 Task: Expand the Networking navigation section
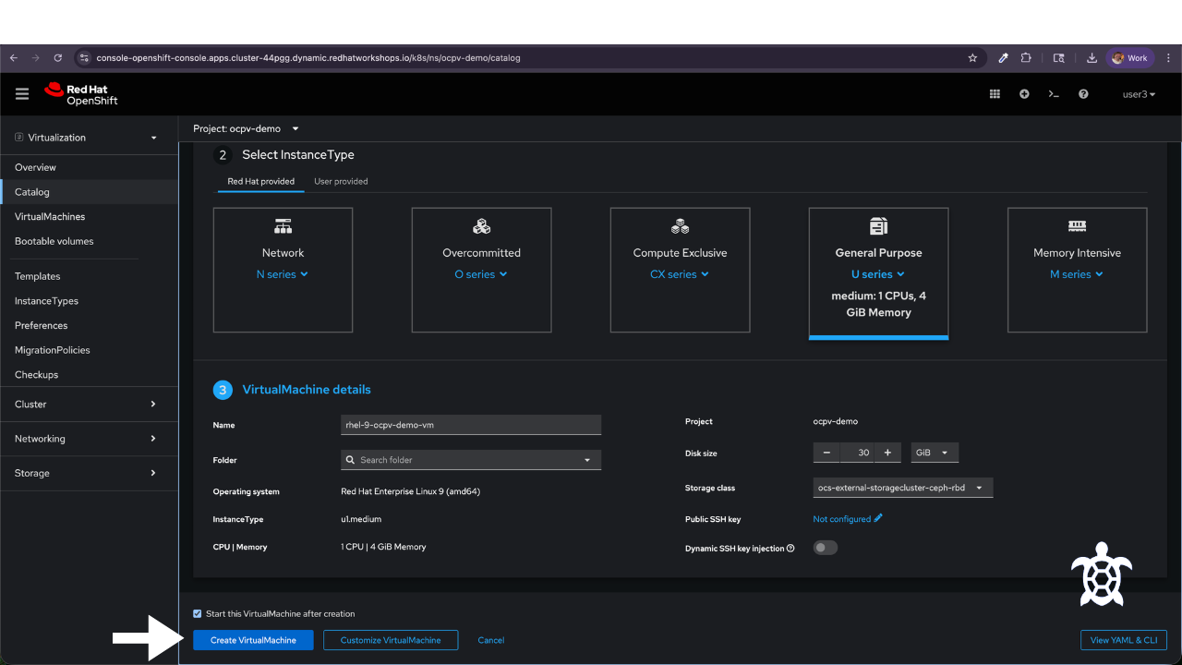89,439
